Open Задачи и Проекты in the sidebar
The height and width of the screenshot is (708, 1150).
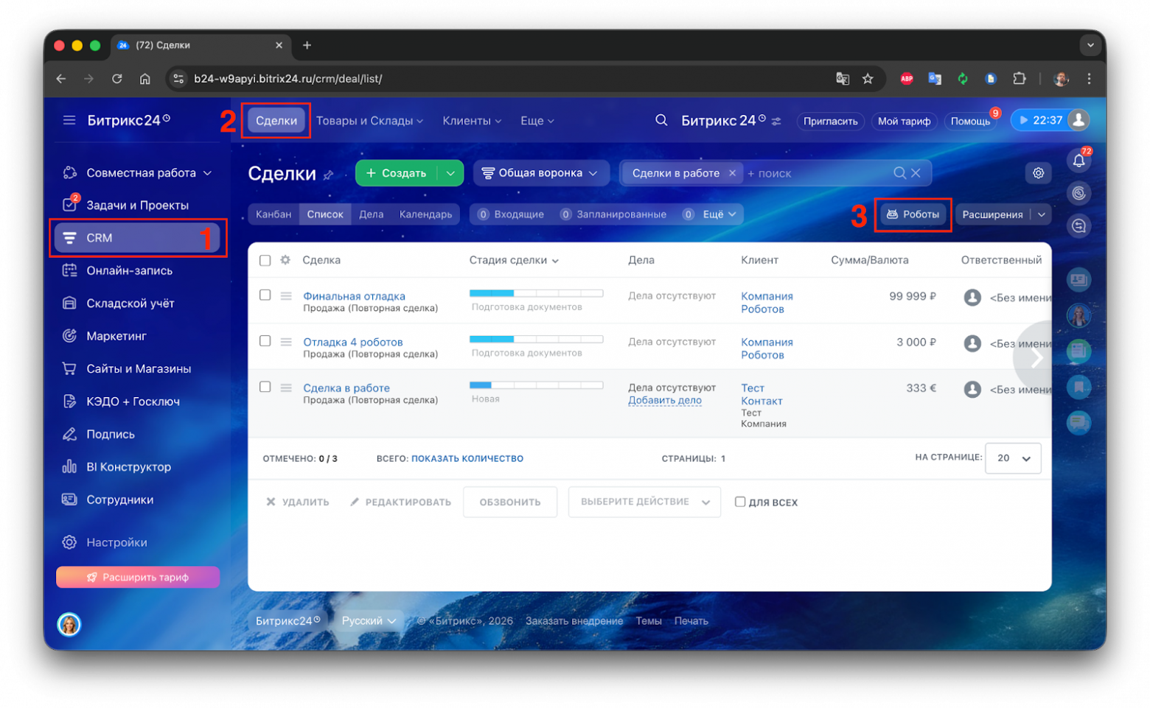(x=139, y=205)
